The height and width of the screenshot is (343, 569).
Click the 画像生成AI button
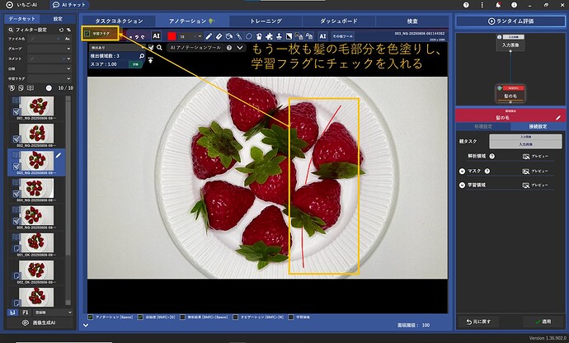coord(40,322)
